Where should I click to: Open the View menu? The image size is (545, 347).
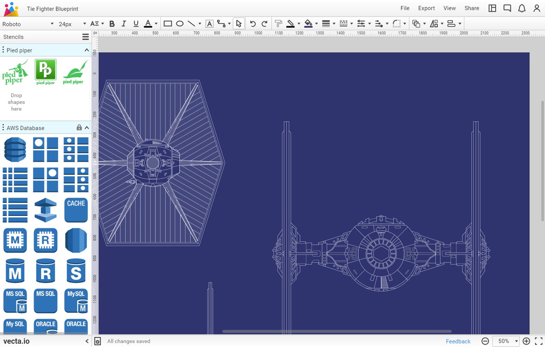tap(449, 8)
